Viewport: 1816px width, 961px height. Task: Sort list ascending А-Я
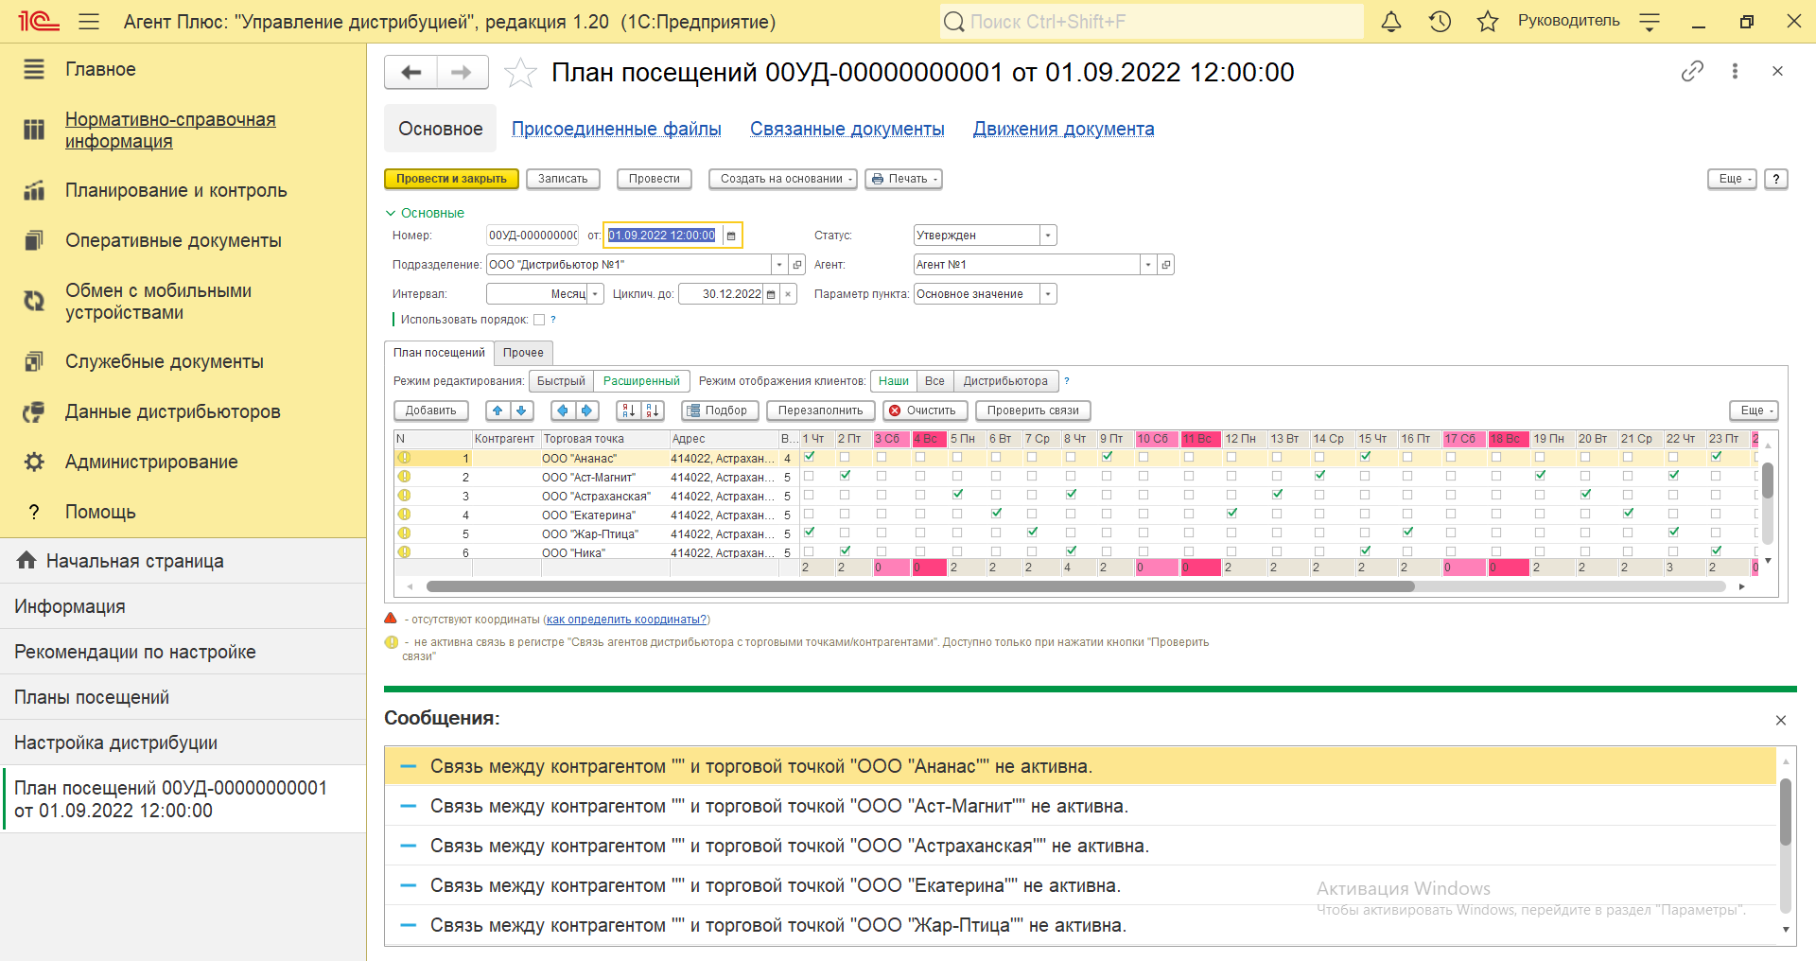[629, 411]
